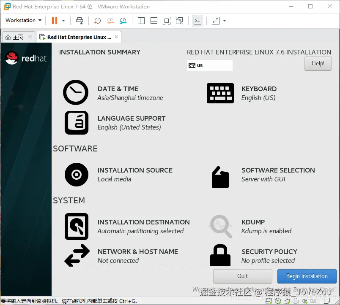This screenshot has height=305, width=340.
Task: Maximize the VMware Workstation window
Action: tap(310, 6)
